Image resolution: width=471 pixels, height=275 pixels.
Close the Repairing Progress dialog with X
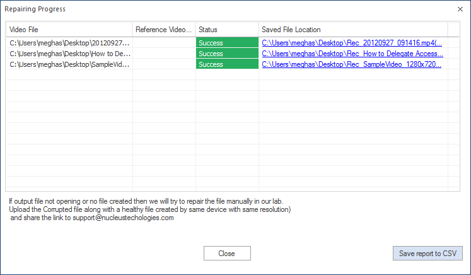point(460,9)
